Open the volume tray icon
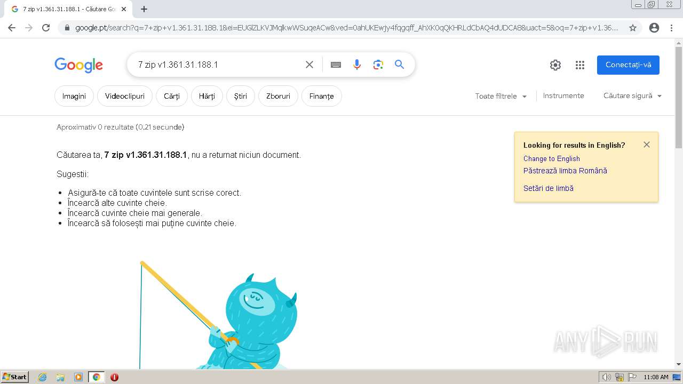683x384 pixels. 607,377
